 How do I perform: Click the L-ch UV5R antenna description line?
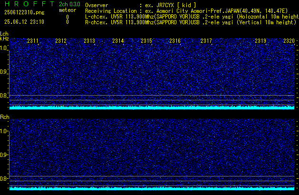(x=192, y=17)
